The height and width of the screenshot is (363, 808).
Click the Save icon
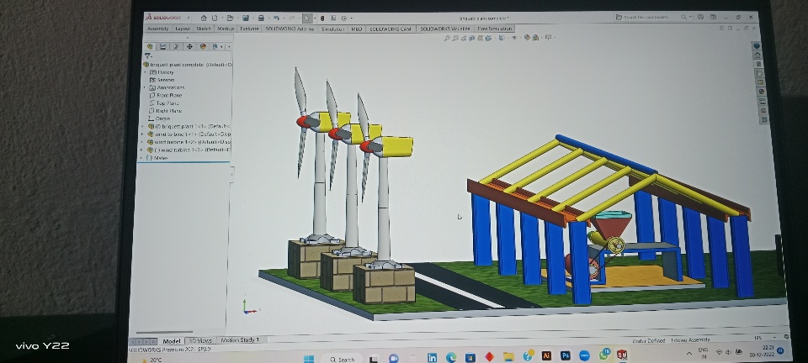246,18
